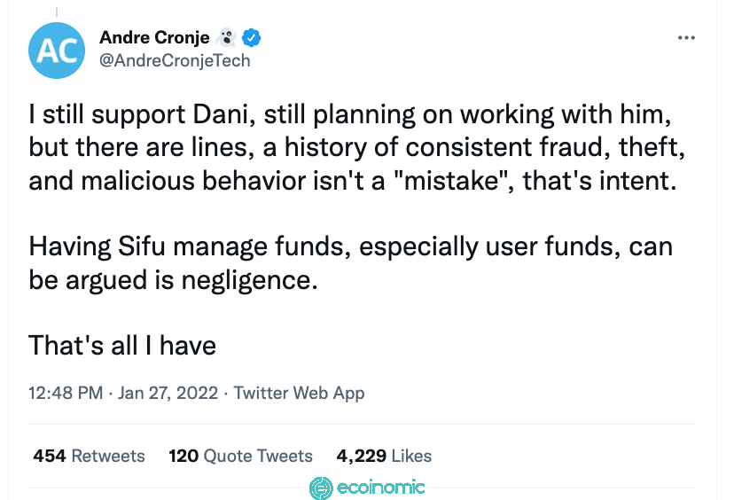Click the quoted word "mistake" in tweet
The width and height of the screenshot is (734, 500).
(450, 181)
